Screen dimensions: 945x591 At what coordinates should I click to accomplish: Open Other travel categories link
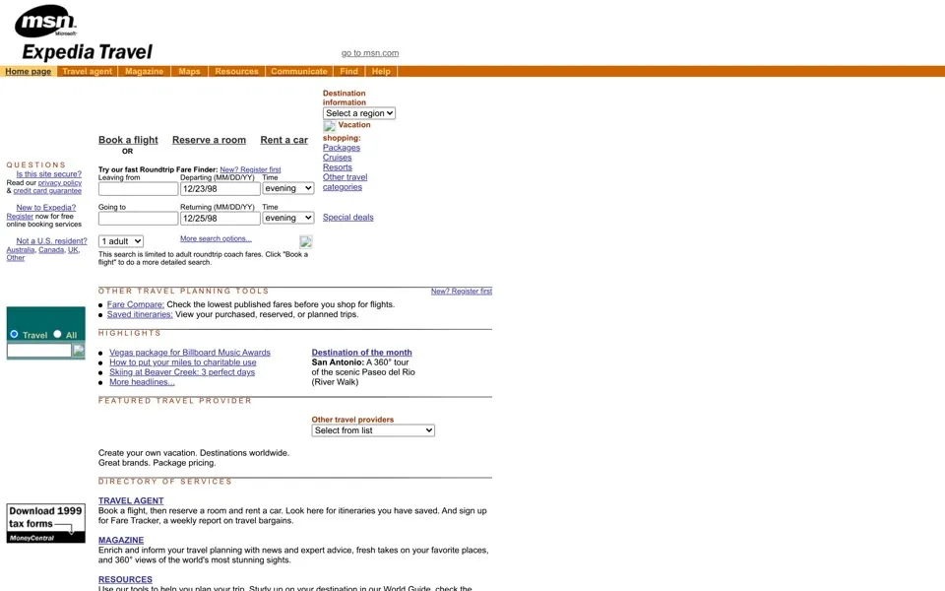tap(345, 182)
